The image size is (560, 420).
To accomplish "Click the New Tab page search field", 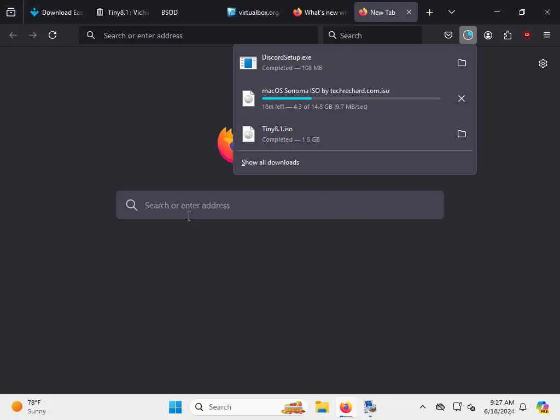I will pos(280,205).
